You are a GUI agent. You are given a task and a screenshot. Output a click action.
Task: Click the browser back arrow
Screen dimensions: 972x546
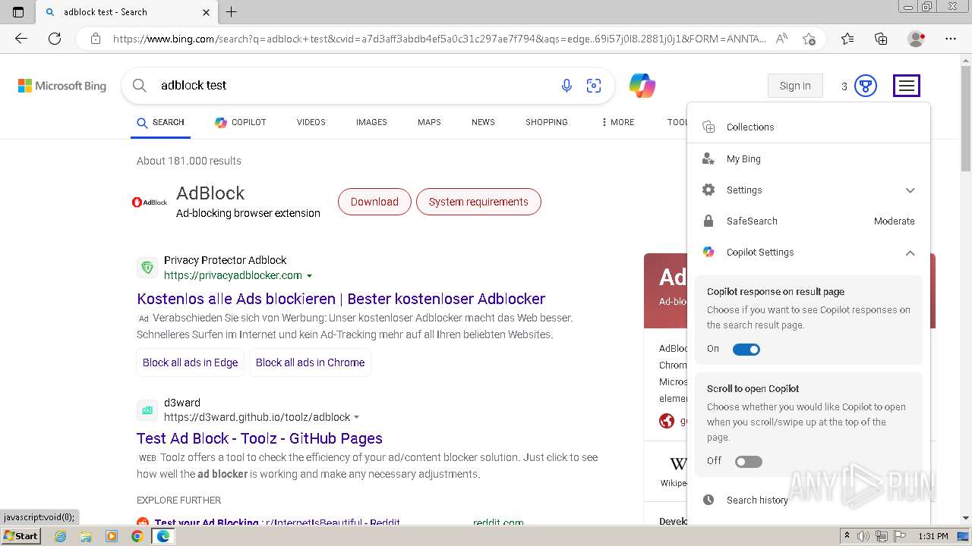[x=21, y=39]
